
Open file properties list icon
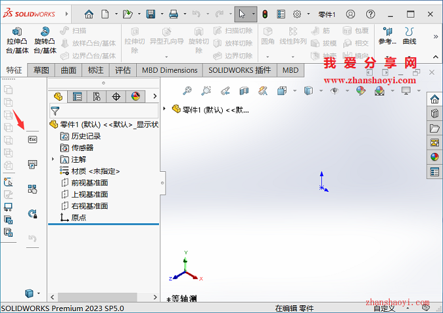[x=281, y=14]
